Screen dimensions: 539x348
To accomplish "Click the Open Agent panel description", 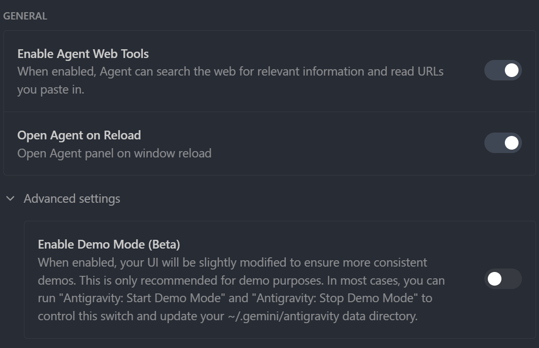I will [x=114, y=153].
